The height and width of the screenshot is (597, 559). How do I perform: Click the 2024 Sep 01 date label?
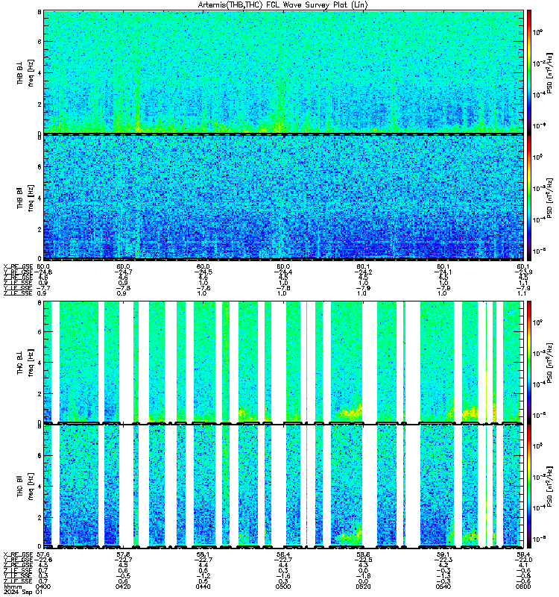(23, 592)
